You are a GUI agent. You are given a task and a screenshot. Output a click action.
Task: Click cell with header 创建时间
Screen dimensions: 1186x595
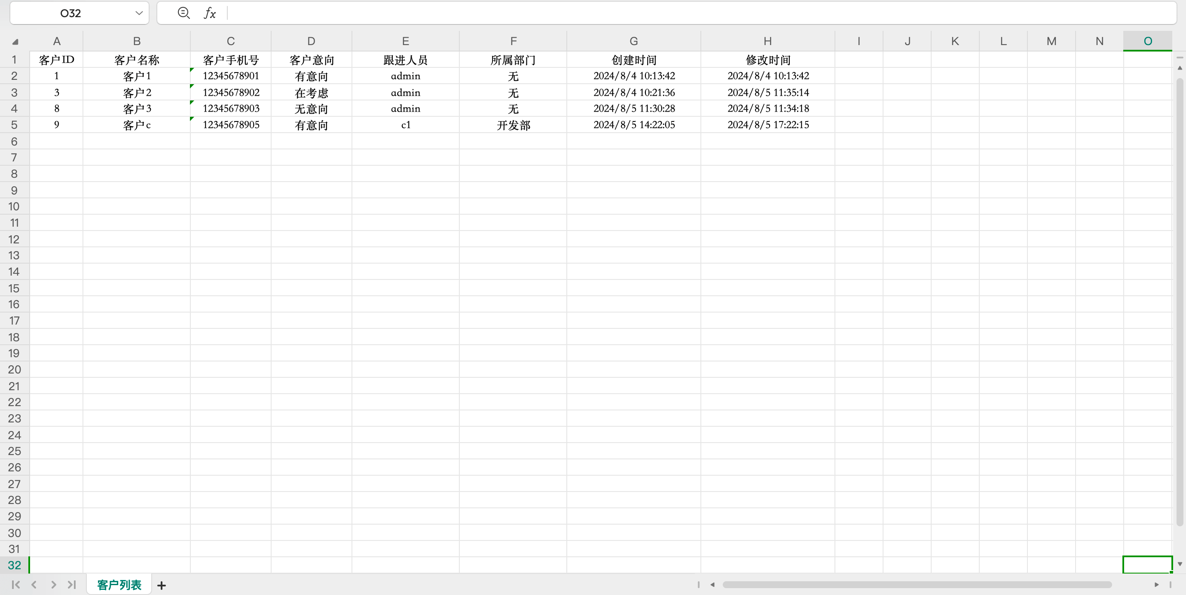(634, 60)
